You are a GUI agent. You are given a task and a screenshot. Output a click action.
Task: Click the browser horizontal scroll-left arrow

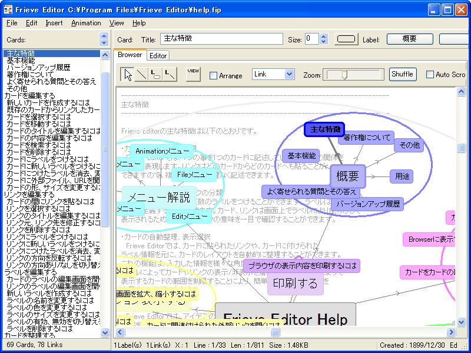tap(120, 332)
